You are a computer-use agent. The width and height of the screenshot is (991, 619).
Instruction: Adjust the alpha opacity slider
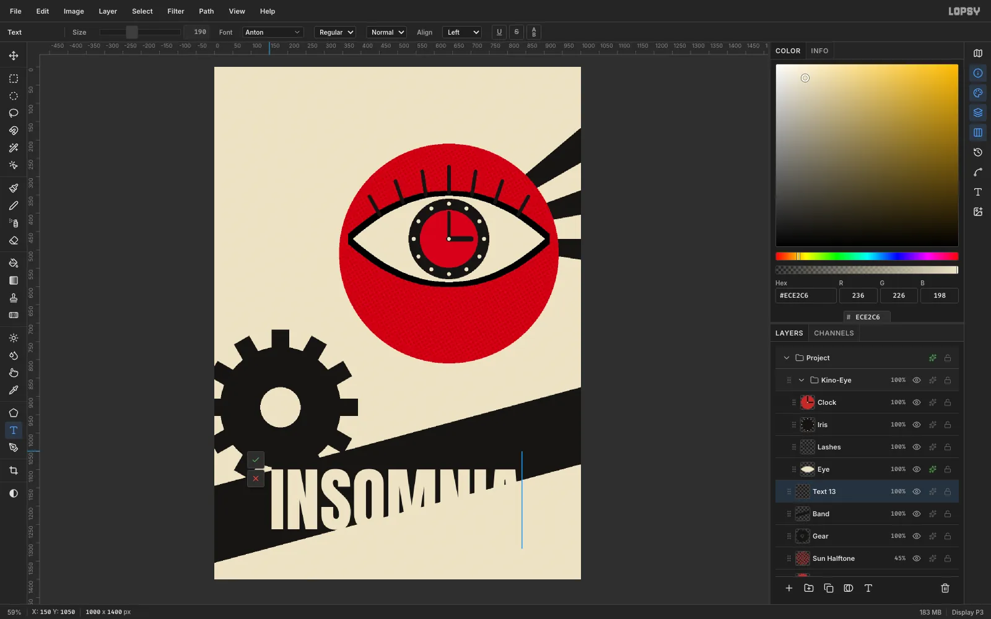867,270
